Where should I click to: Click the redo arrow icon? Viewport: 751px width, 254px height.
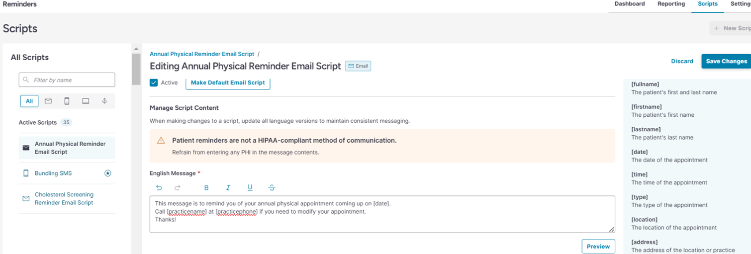click(x=178, y=188)
